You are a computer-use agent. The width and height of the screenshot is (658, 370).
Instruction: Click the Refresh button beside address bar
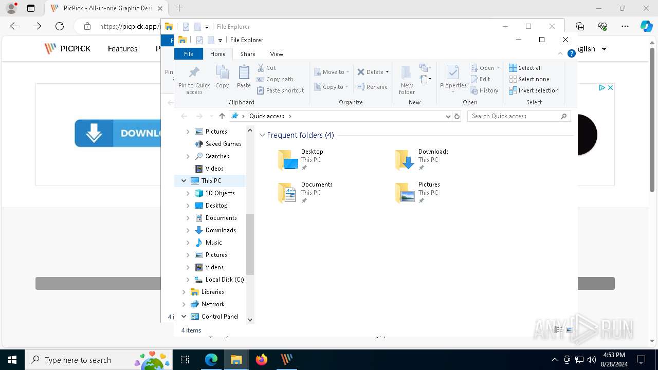pyautogui.click(x=456, y=116)
